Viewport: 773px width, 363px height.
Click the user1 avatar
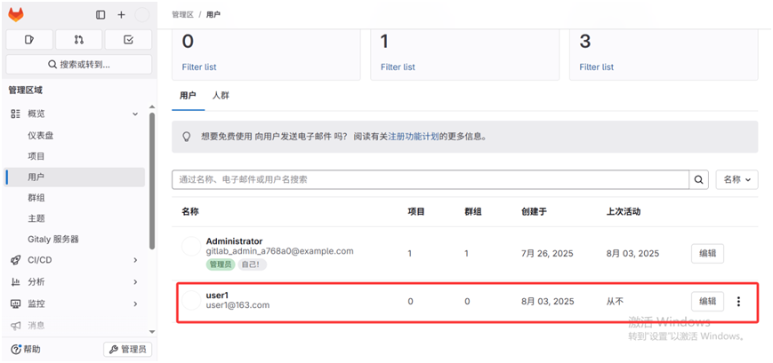point(191,300)
